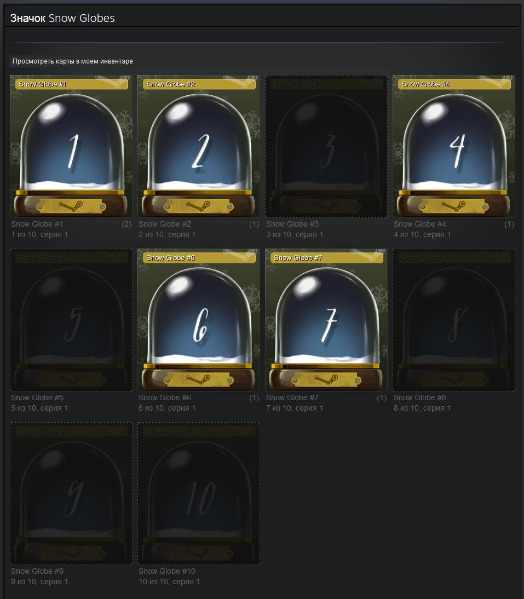524x599 pixels.
Task: Click the Snow Globe #6 caption text below card
Action: click(x=165, y=398)
